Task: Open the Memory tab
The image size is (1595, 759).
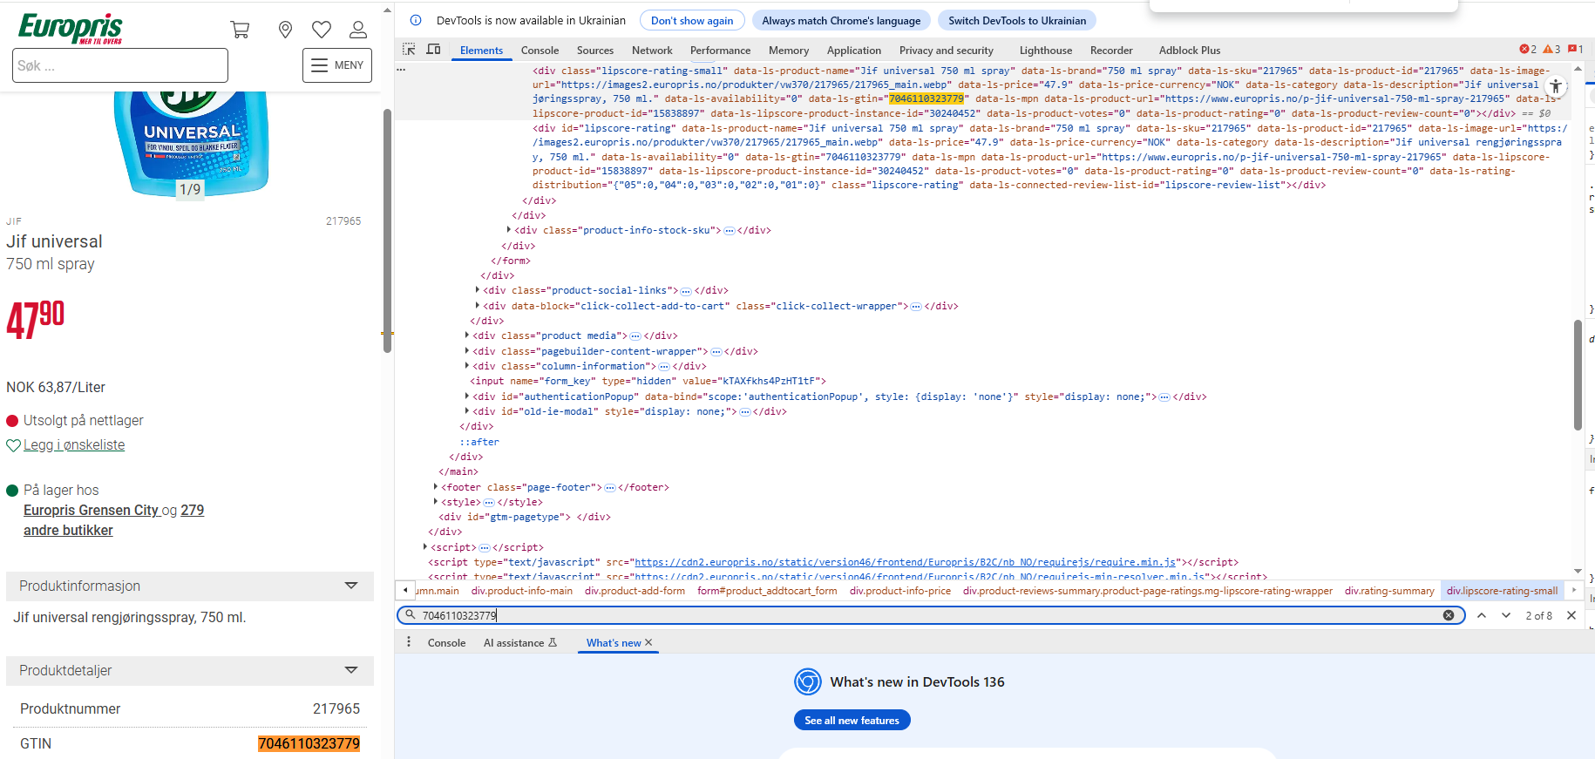Action: [789, 51]
